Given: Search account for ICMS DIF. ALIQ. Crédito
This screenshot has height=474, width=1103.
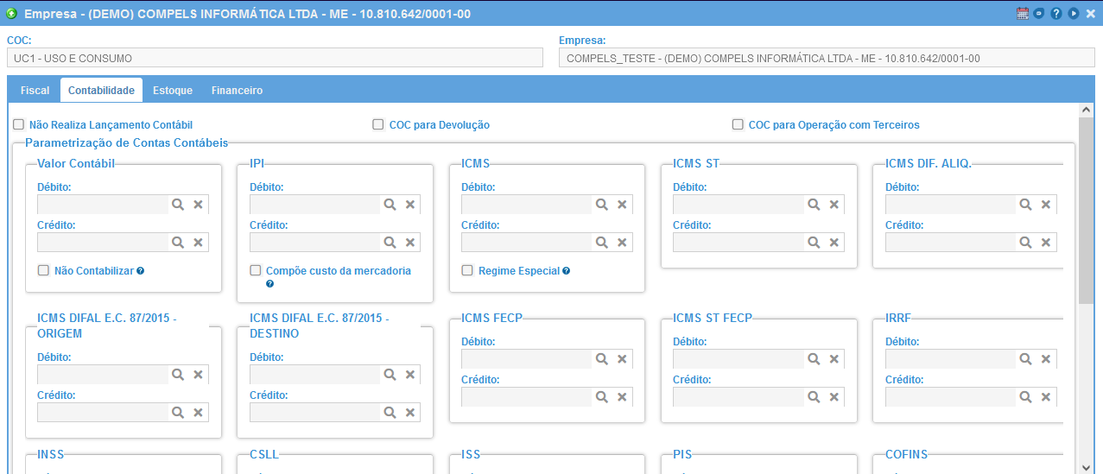Looking at the screenshot, I should click(1025, 243).
